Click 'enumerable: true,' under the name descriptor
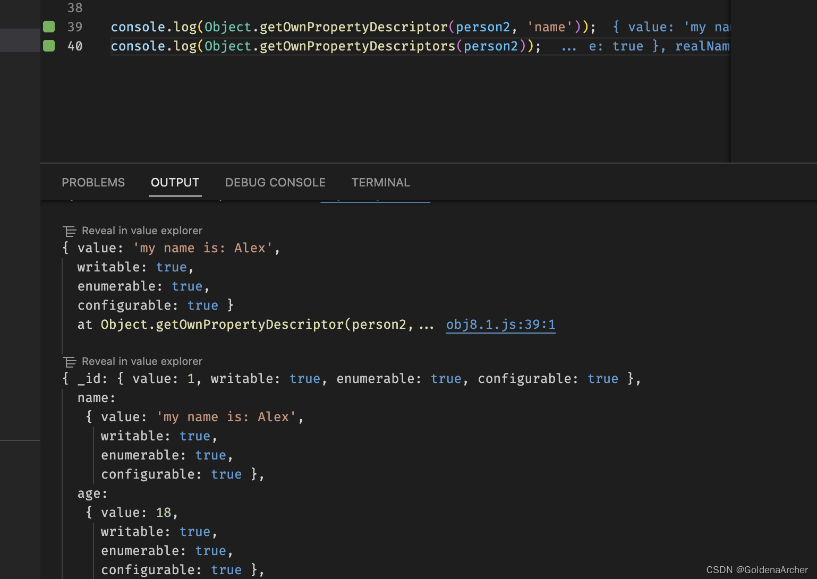Image resolution: width=817 pixels, height=579 pixels. [x=167, y=455]
